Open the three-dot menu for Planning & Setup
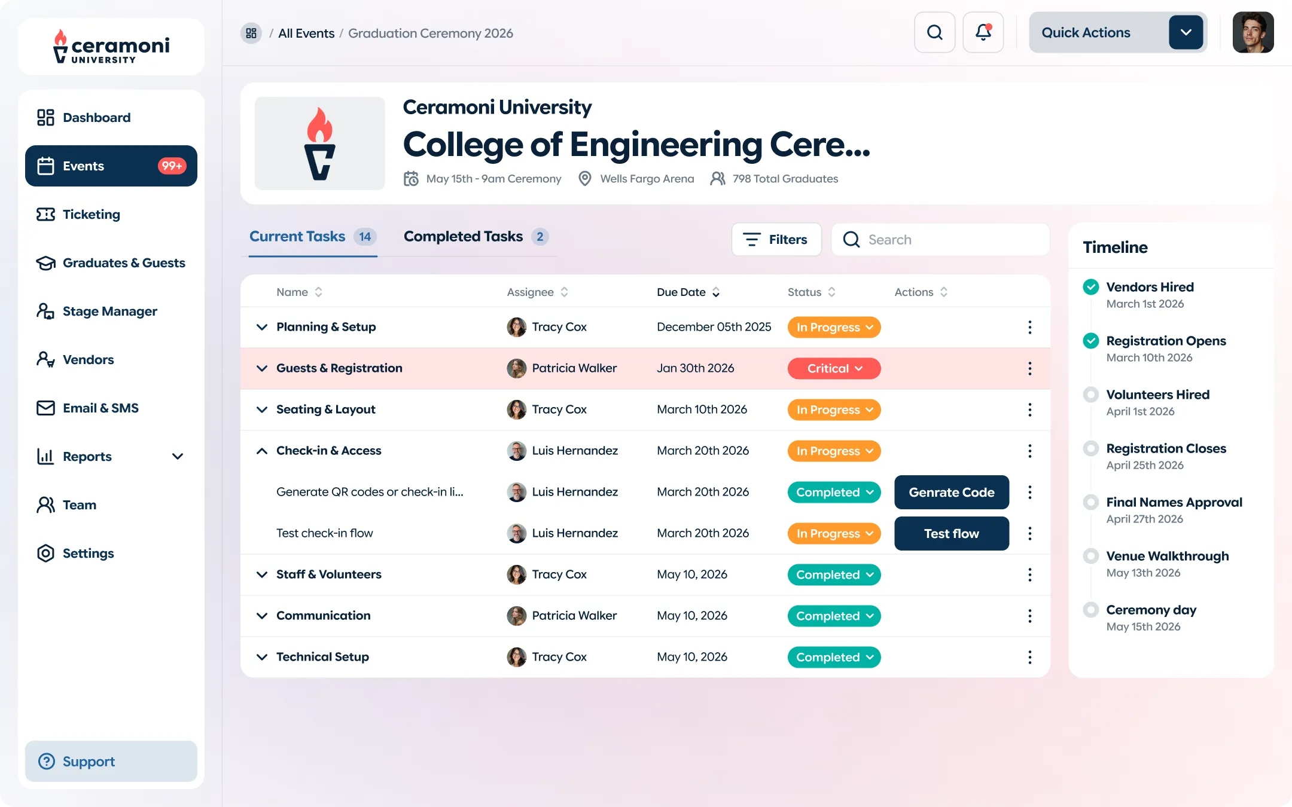Viewport: 1292px width, 807px height. [x=1029, y=327]
